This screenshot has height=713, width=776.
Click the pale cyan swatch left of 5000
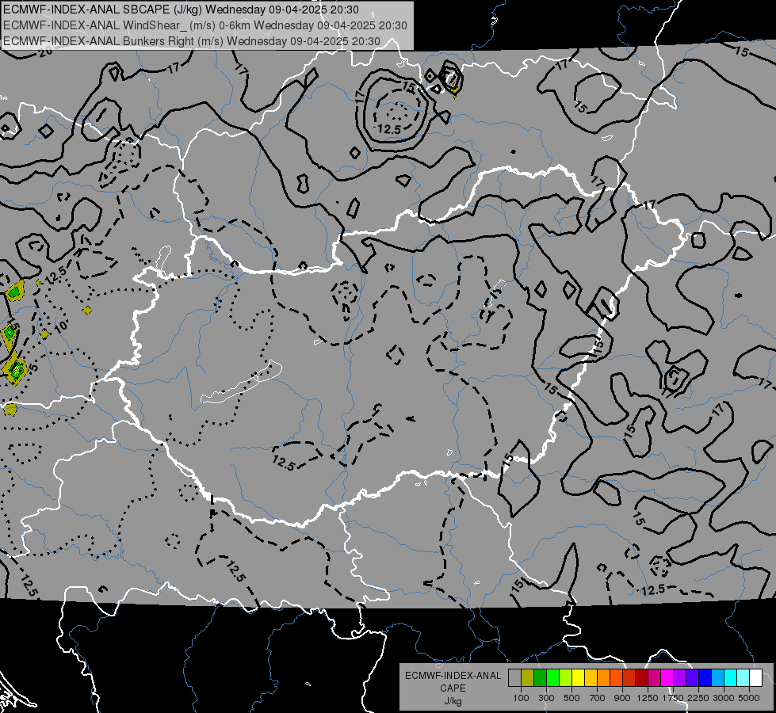point(744,677)
